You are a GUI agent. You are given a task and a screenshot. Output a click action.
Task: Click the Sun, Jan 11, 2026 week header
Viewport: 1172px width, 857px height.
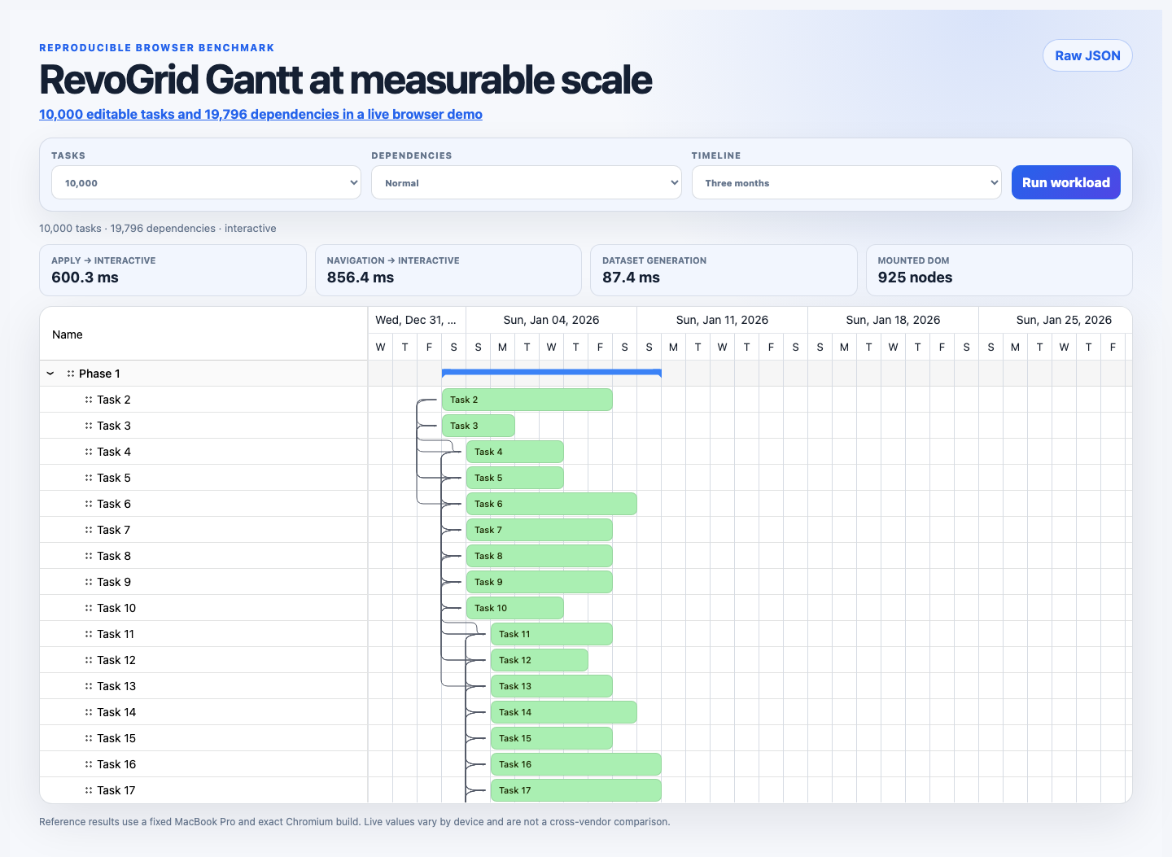(x=722, y=320)
